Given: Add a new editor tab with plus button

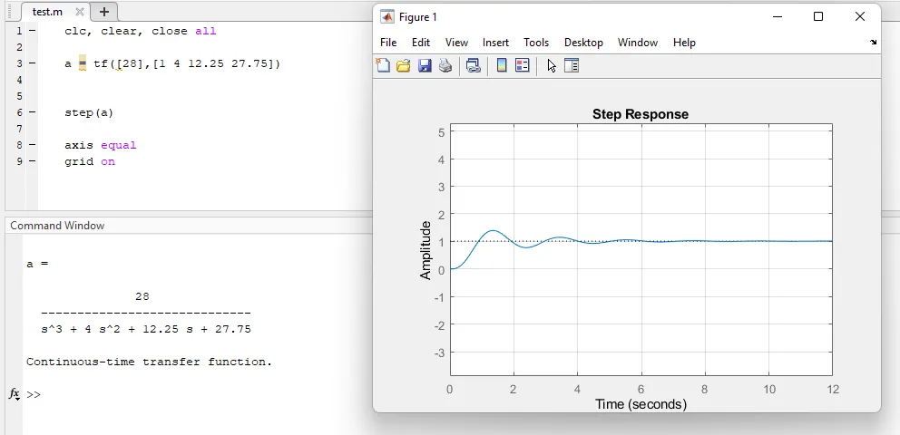Looking at the screenshot, I should 104,12.
